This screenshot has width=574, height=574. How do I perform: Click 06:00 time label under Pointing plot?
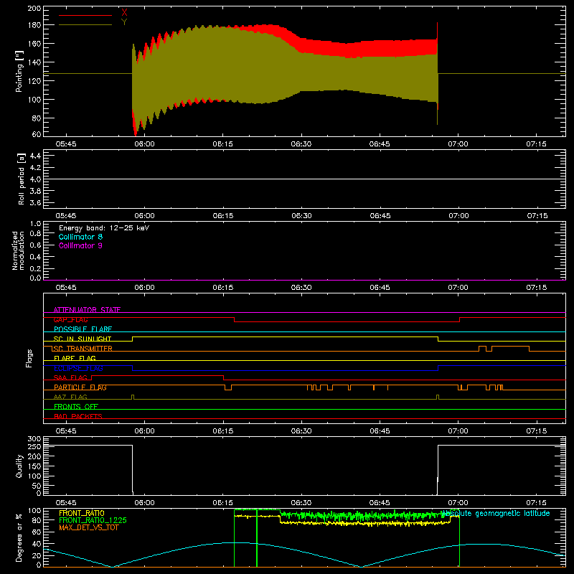coord(144,144)
